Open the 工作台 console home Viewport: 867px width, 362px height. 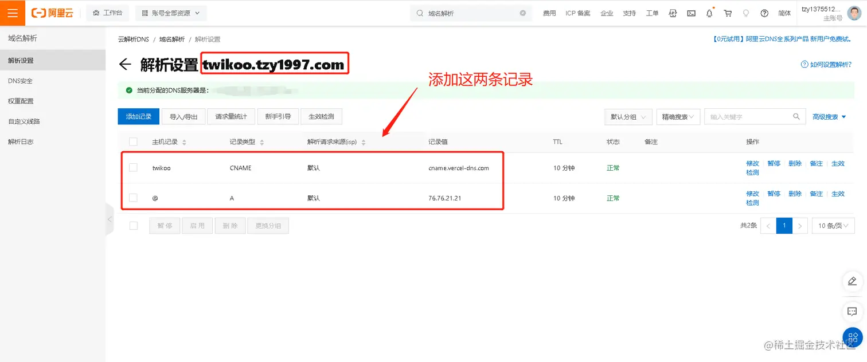coord(107,13)
